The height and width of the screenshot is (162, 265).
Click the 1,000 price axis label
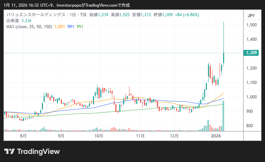252,97
